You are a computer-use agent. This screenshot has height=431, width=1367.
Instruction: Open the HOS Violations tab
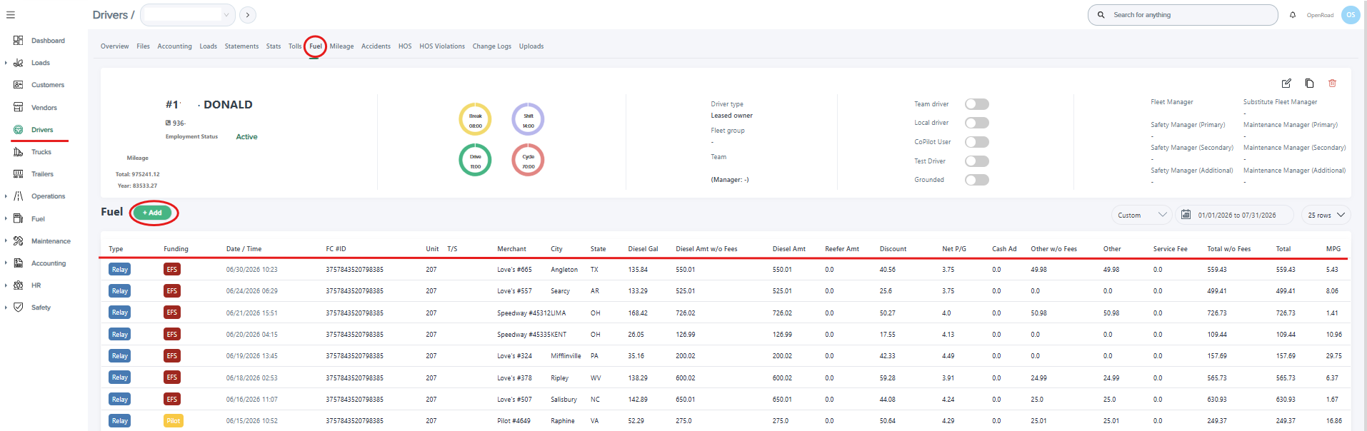442,46
